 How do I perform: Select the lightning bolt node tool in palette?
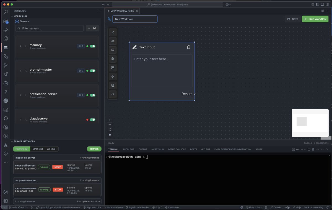point(113,76)
